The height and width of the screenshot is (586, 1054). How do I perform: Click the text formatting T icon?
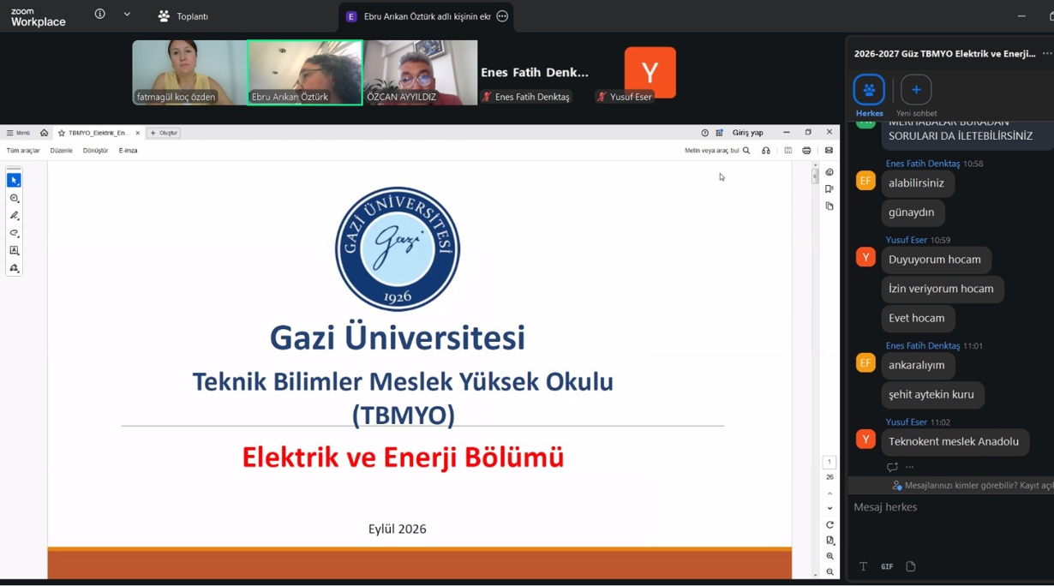tap(863, 566)
